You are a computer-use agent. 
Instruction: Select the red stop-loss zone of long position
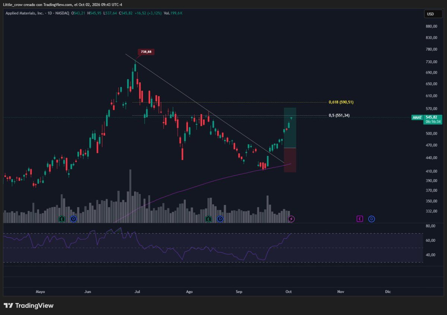tap(290, 160)
